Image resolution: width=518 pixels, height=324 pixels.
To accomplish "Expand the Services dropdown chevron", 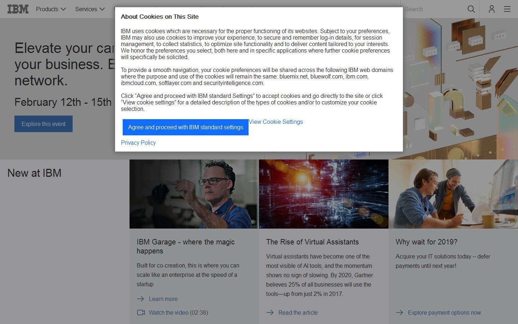I will [102, 9].
